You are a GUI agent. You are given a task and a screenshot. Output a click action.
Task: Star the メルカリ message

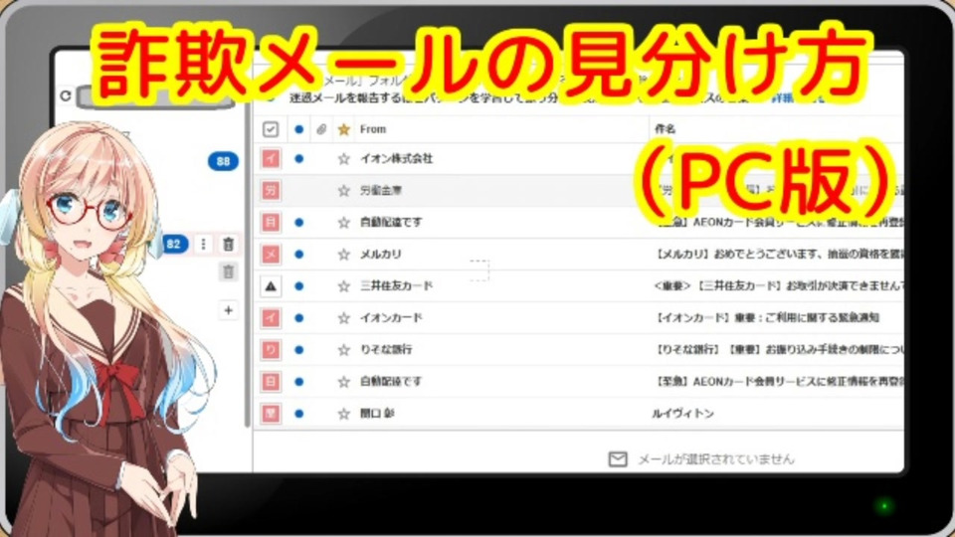(x=343, y=254)
